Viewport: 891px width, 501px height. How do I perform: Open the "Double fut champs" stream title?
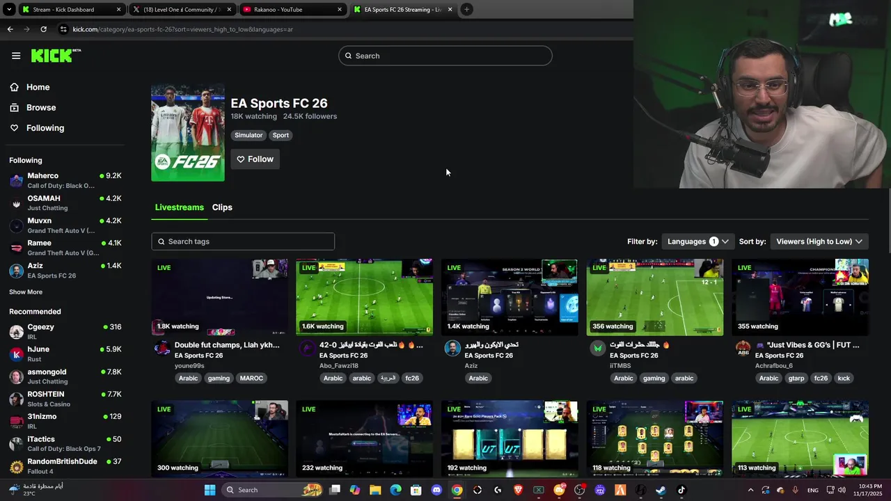click(x=227, y=345)
